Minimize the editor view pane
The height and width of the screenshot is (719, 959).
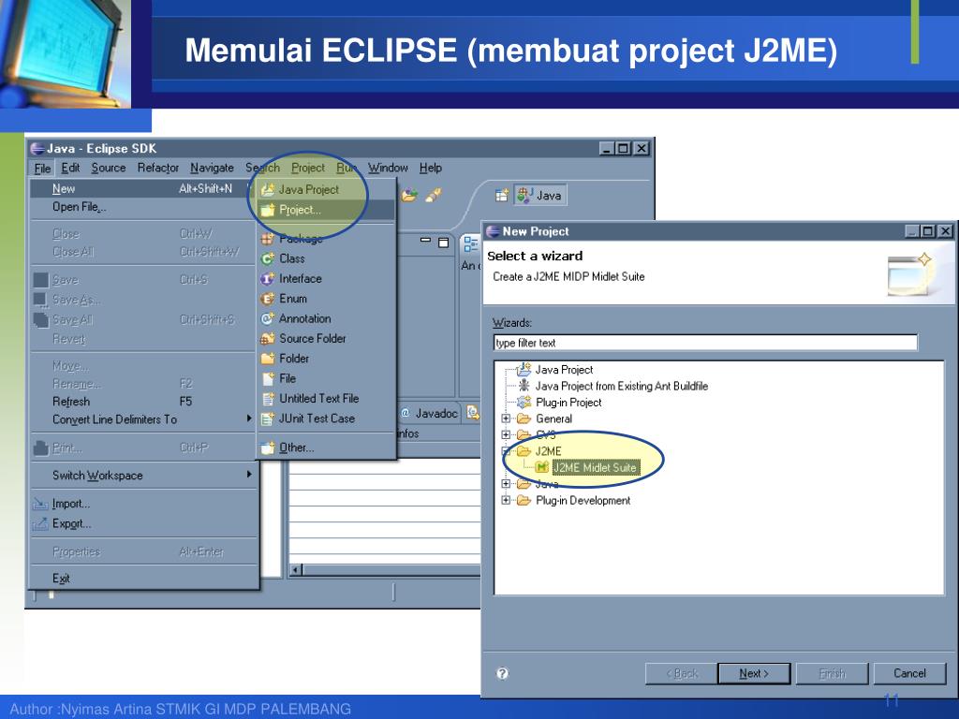point(426,242)
